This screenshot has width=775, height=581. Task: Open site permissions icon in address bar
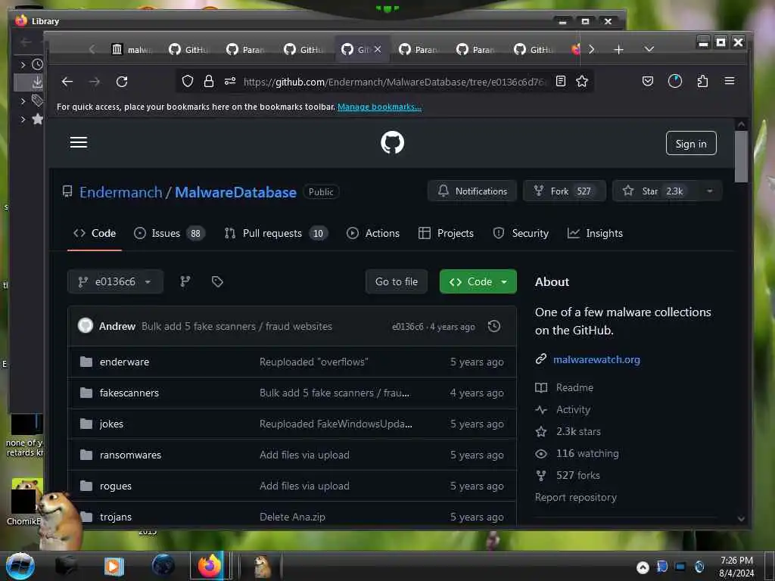tap(230, 81)
